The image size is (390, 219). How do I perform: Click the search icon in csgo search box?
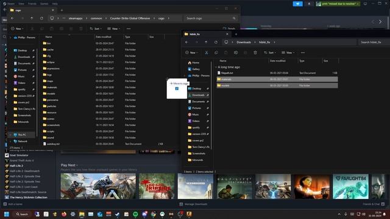pos(234,18)
